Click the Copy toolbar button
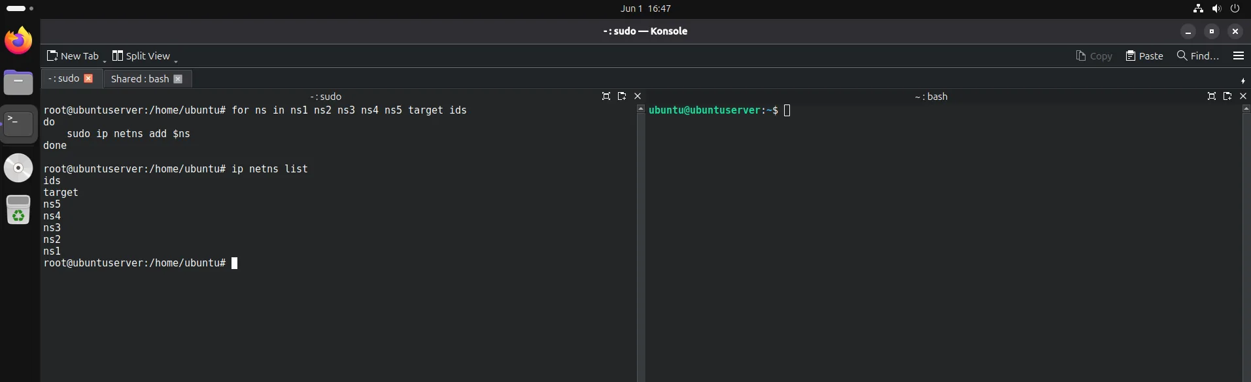Image resolution: width=1251 pixels, height=382 pixels. (x=1094, y=56)
